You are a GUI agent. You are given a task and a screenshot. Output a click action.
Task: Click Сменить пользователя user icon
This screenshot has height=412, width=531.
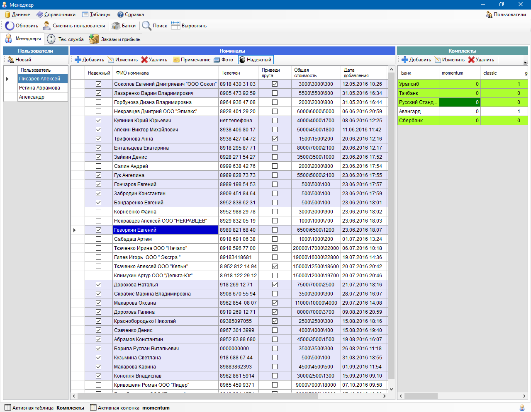(x=47, y=26)
